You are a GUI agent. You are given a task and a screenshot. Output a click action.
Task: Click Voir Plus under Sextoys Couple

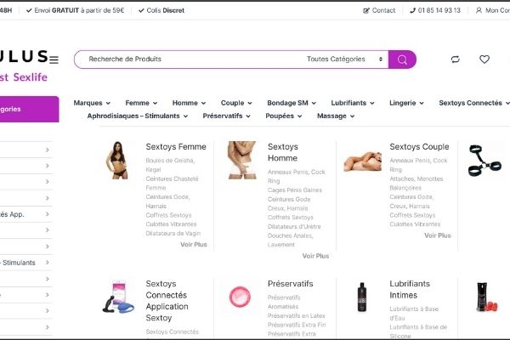438,235
